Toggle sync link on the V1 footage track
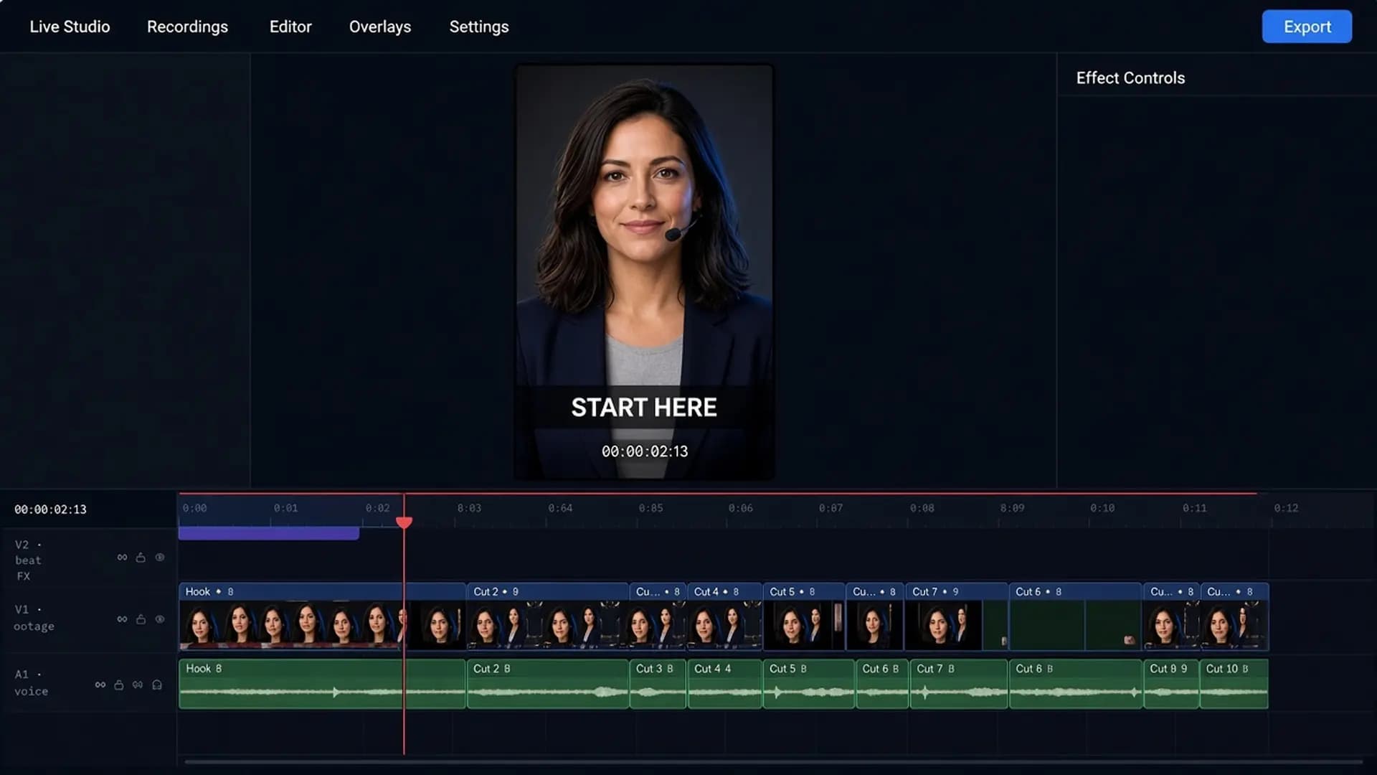 pos(122,619)
